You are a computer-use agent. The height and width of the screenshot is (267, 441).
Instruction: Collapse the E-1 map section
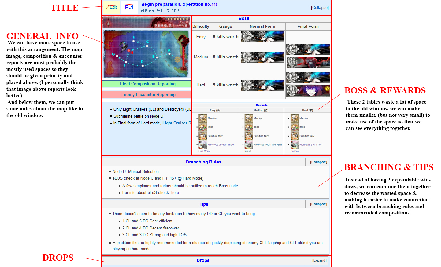click(x=320, y=8)
